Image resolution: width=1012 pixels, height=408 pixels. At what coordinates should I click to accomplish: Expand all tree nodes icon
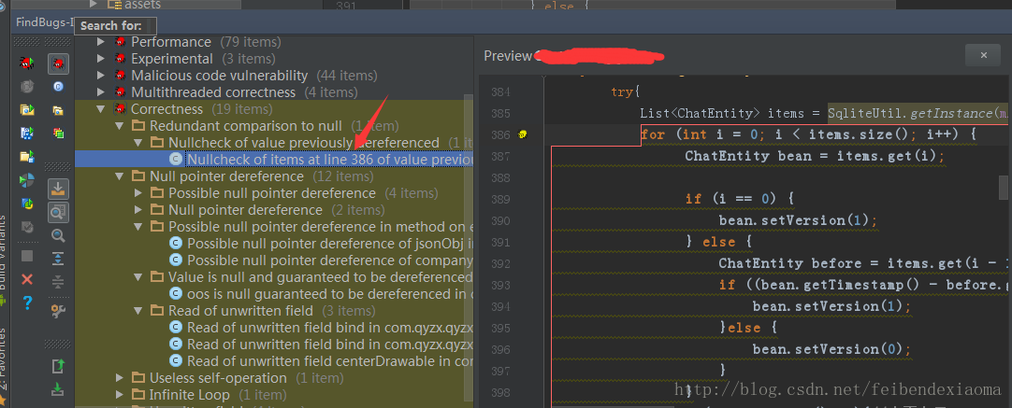tap(58, 260)
